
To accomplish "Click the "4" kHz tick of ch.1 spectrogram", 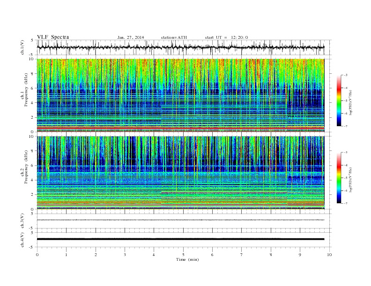I will pyautogui.click(x=32, y=103).
